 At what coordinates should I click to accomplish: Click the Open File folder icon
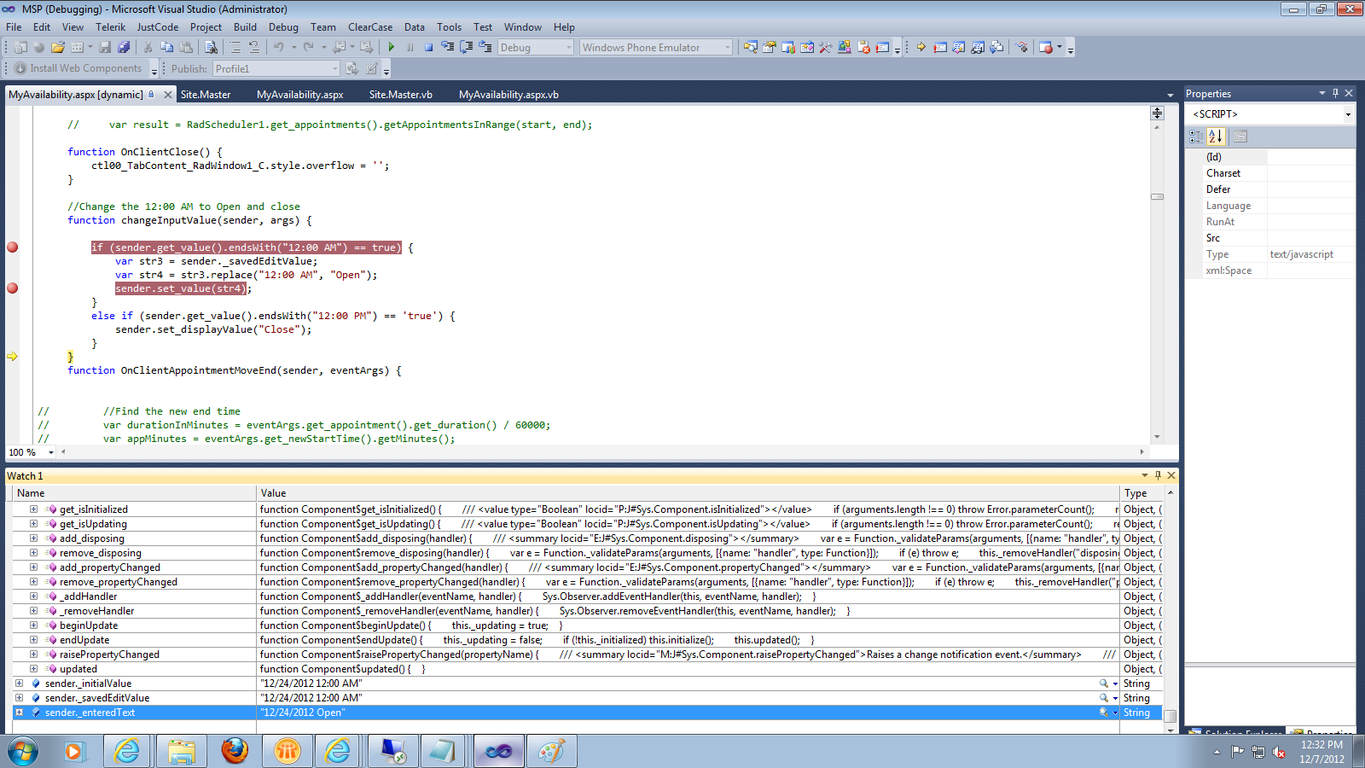pyautogui.click(x=57, y=48)
